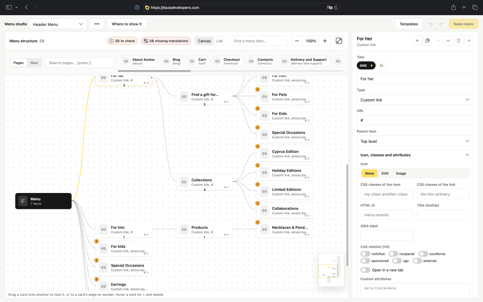Open fullscreen canvas view
The image size is (483, 302).
339,41
